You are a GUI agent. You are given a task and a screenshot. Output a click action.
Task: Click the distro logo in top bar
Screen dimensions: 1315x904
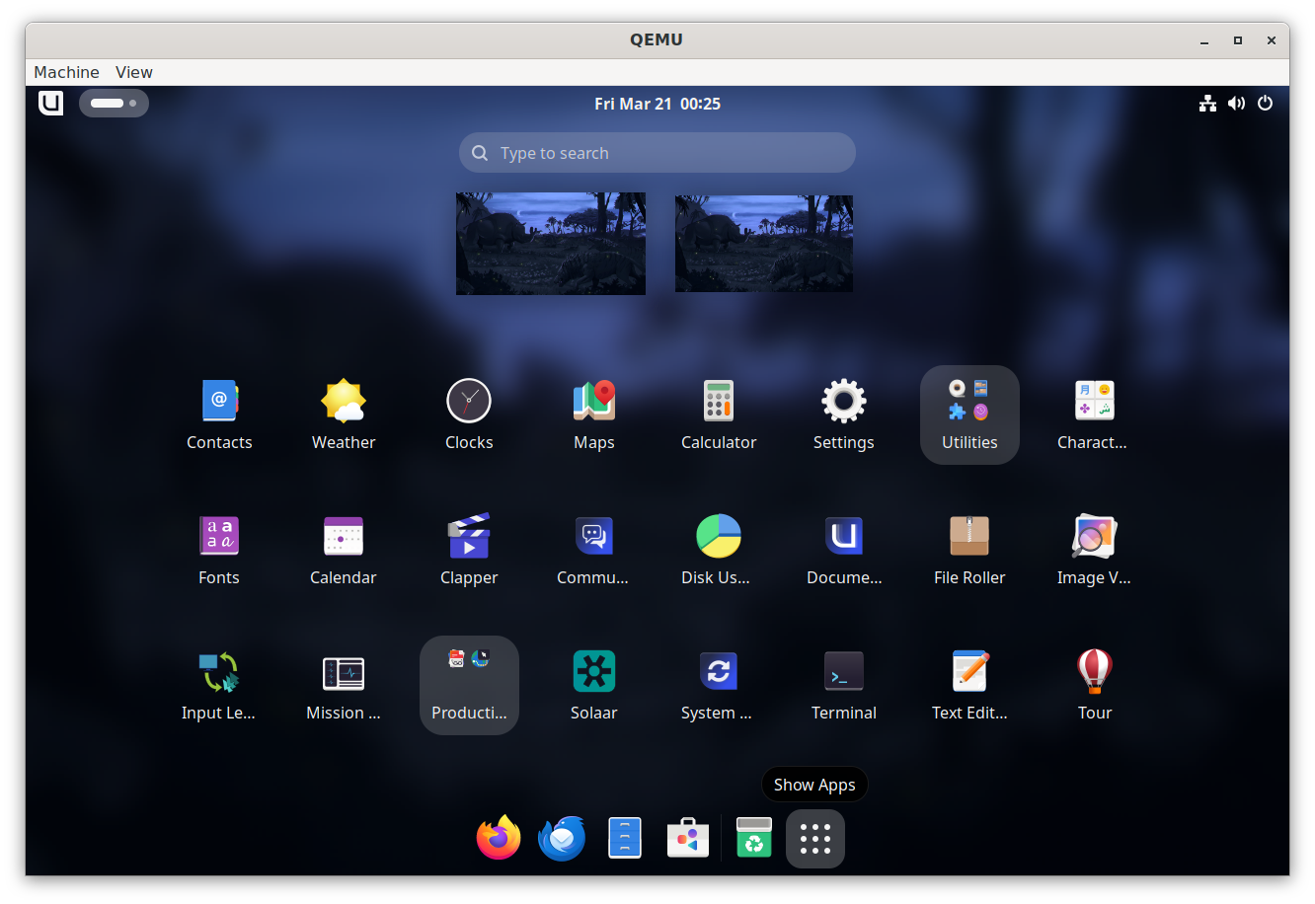[51, 103]
